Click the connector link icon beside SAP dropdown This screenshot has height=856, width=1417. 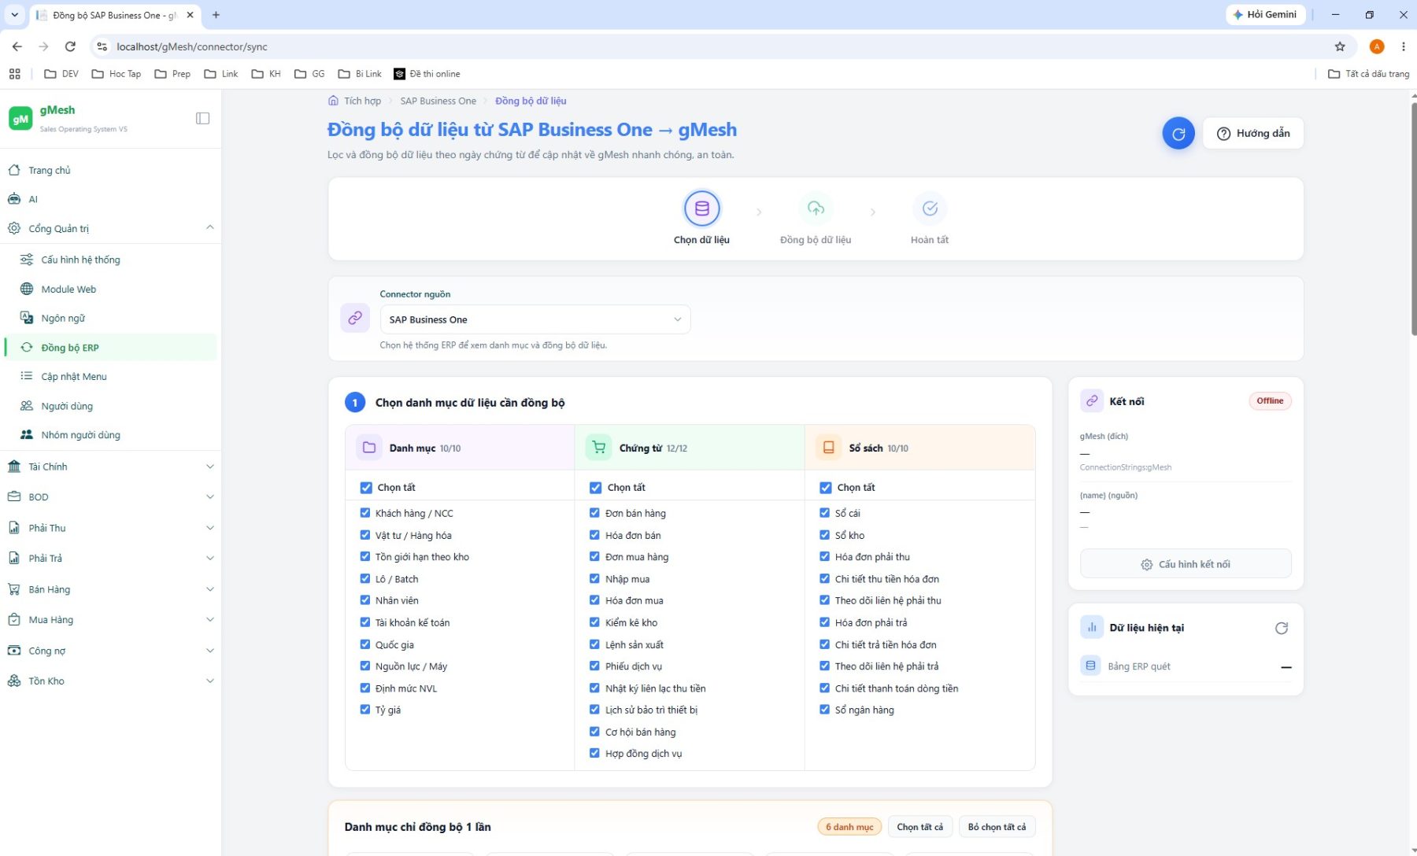pos(355,318)
